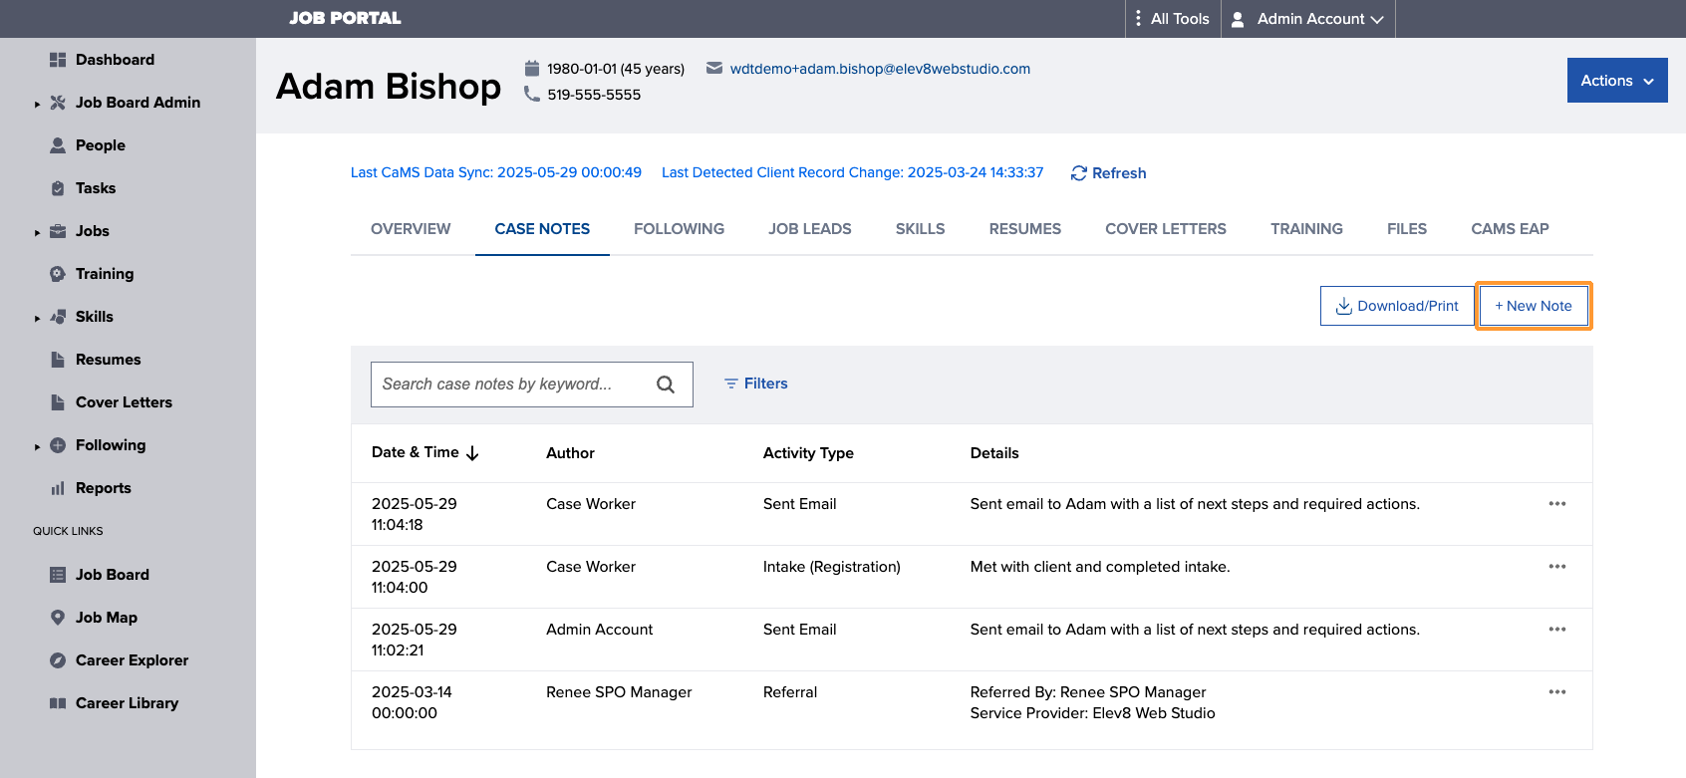The width and height of the screenshot is (1686, 778).
Task: Open the Dashboard sidebar icon
Action: pyautogui.click(x=58, y=60)
